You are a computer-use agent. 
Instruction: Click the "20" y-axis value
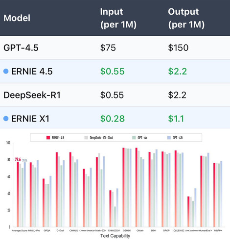(x=9, y=210)
